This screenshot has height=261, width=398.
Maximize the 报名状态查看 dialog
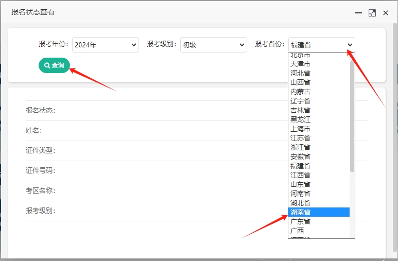[x=372, y=13]
